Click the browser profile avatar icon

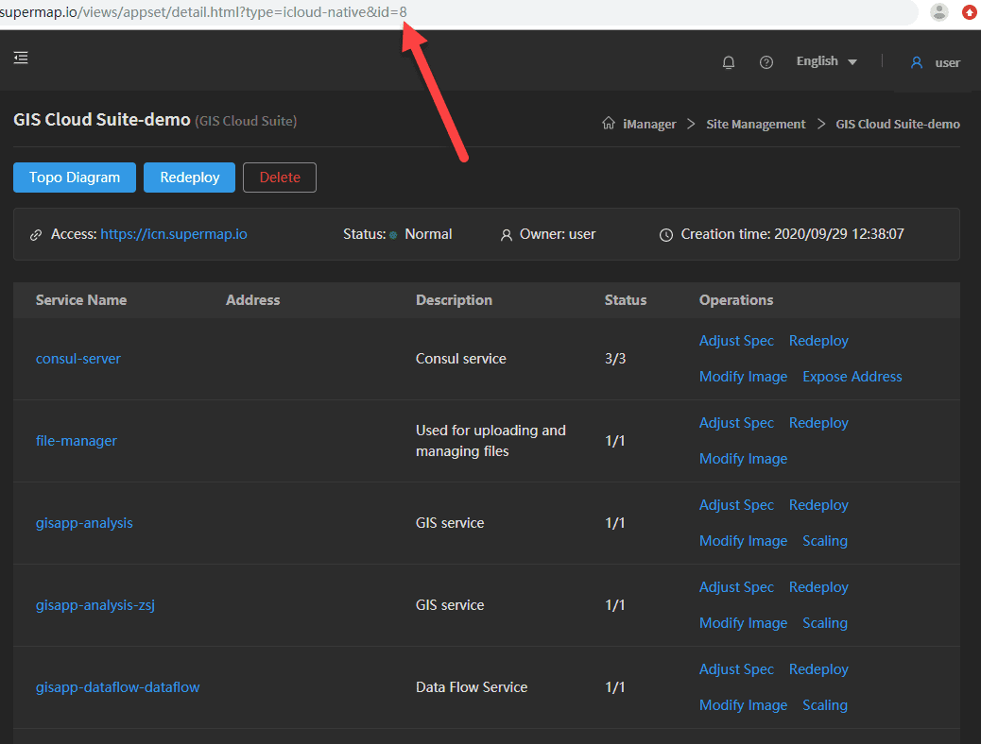[938, 12]
